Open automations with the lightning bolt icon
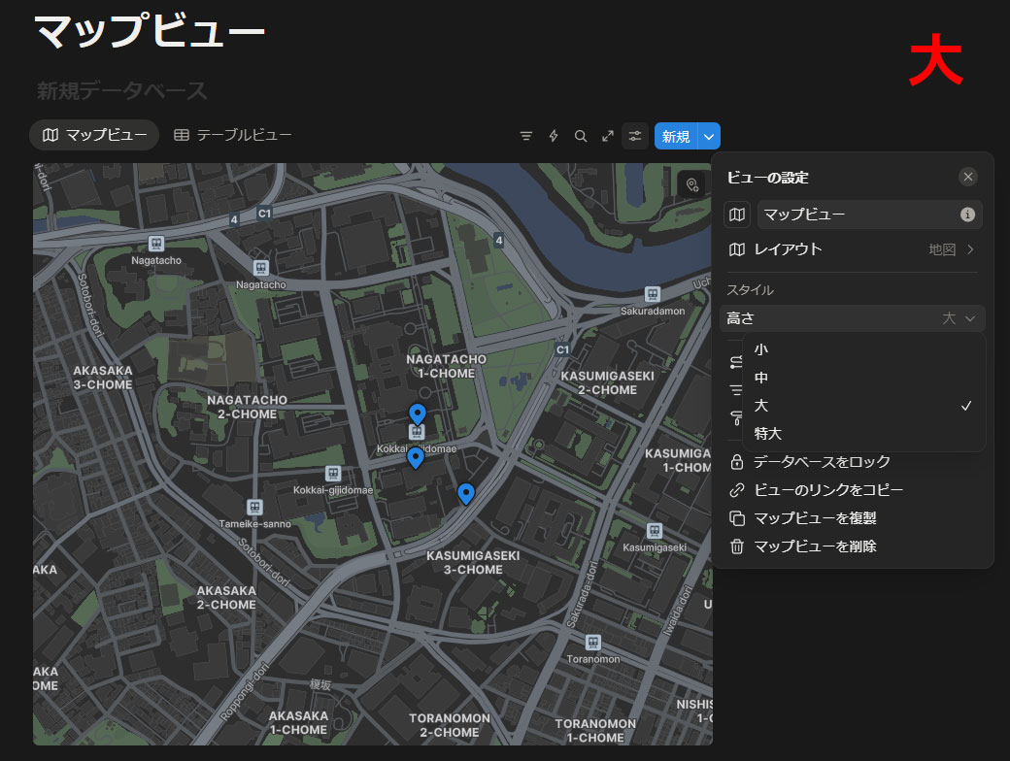Viewport: 1010px width, 761px height. pyautogui.click(x=554, y=137)
